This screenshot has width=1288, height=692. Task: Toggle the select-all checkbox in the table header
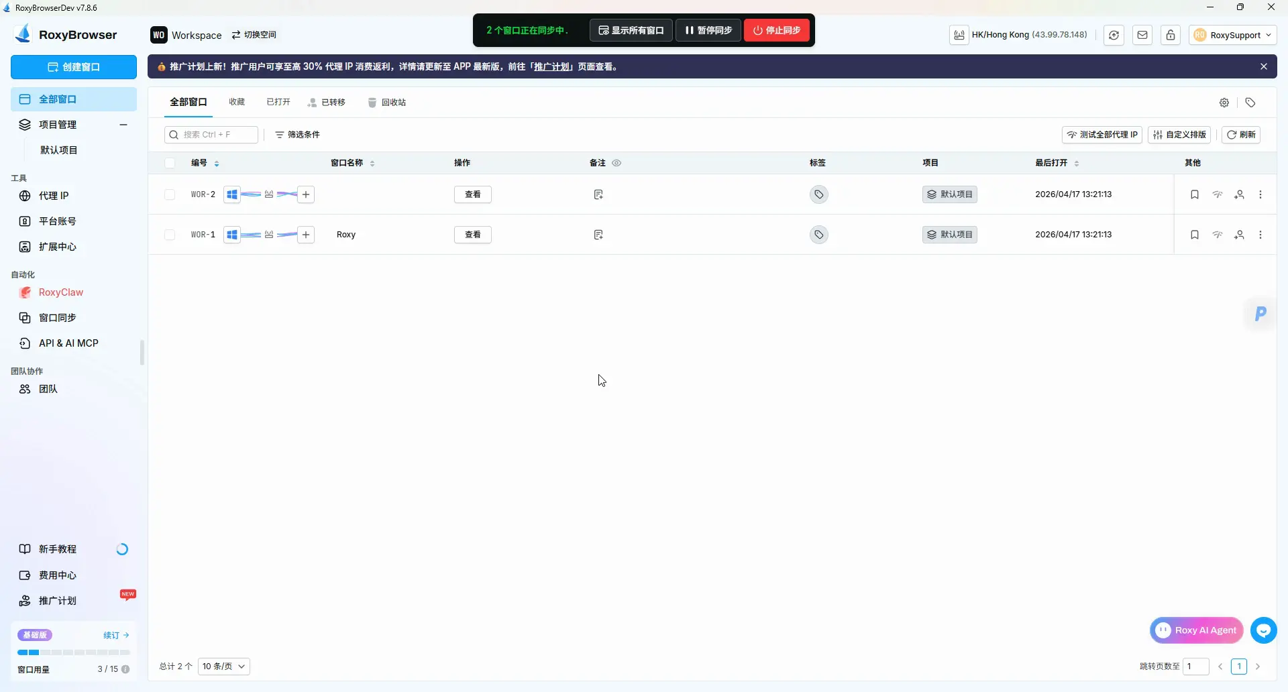(x=170, y=163)
